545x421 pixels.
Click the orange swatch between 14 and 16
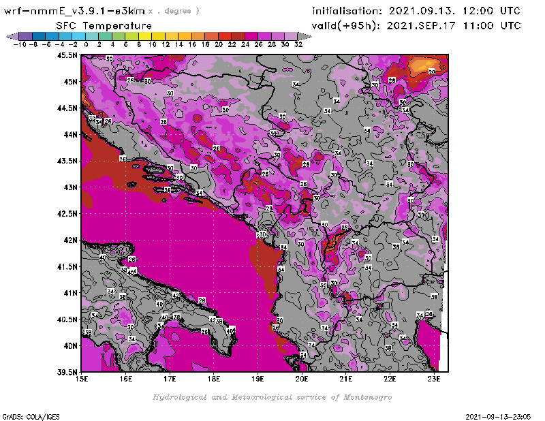185,36
